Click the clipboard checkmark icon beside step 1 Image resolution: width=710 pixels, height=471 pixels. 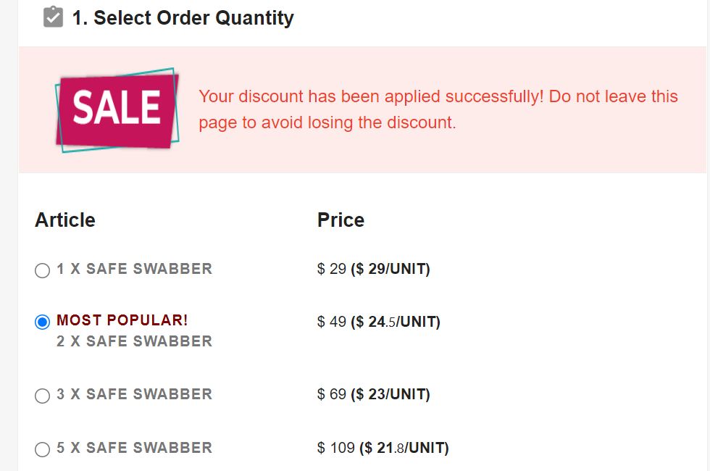click(x=53, y=17)
